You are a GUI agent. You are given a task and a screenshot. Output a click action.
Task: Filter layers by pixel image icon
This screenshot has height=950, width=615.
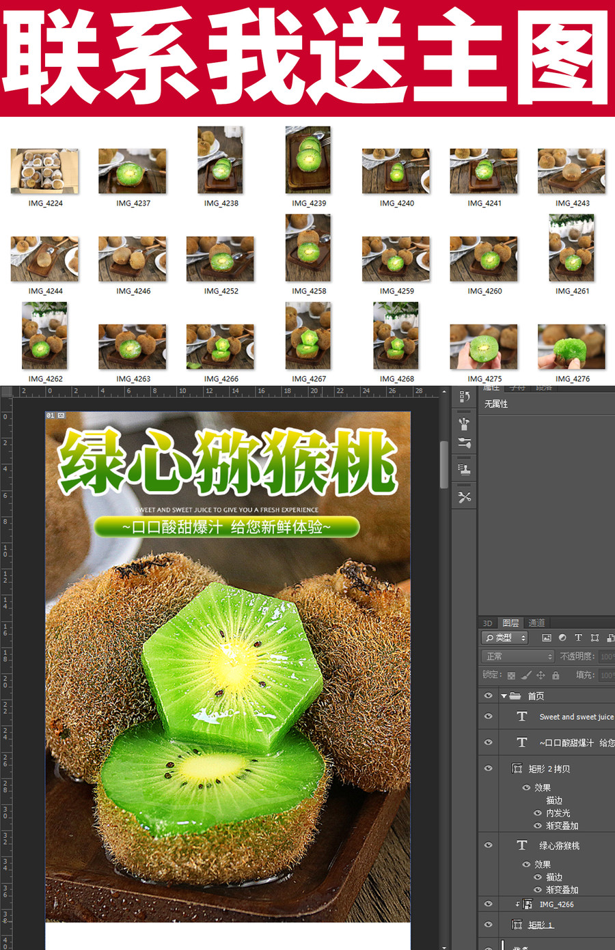click(547, 638)
